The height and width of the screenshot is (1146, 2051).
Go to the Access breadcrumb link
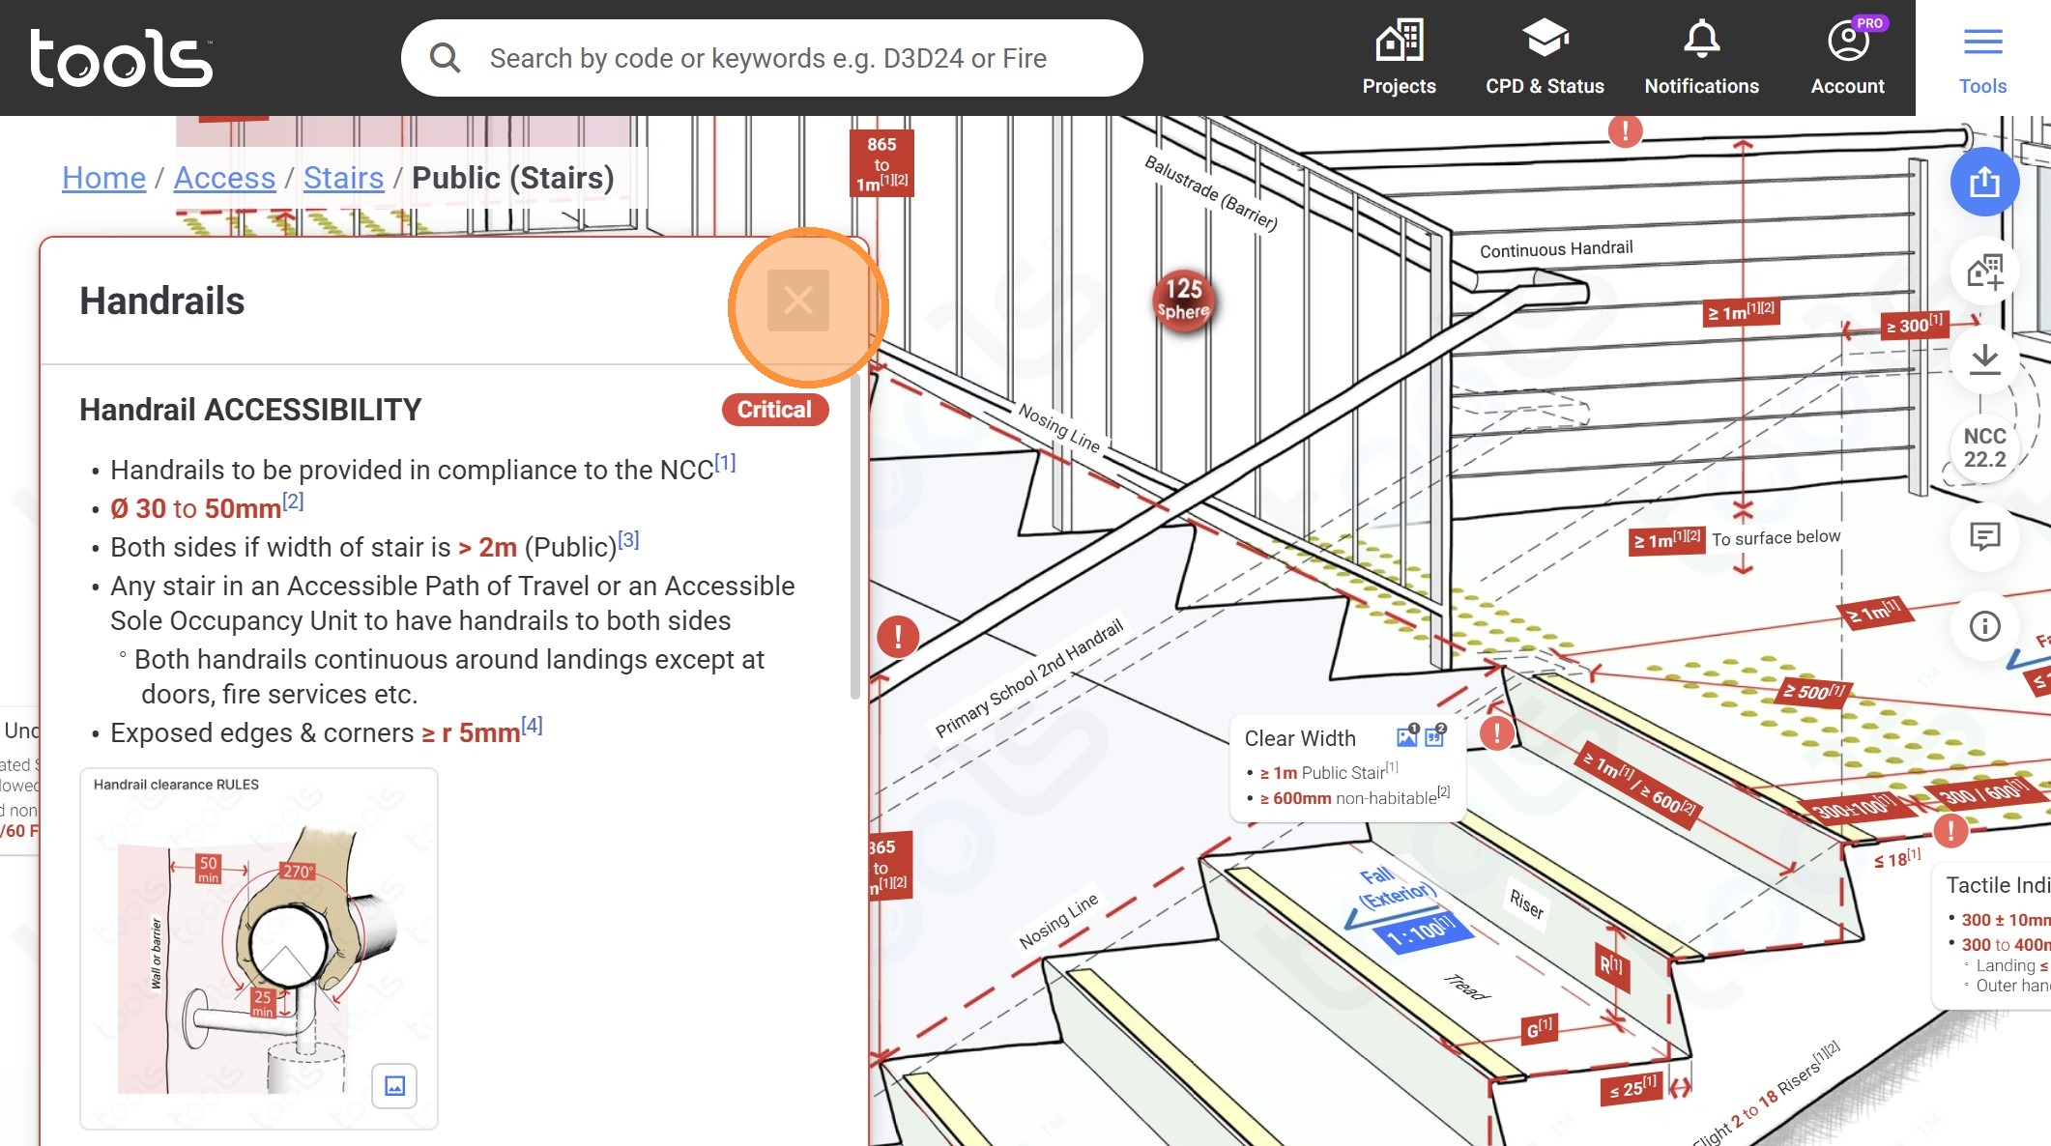point(224,178)
